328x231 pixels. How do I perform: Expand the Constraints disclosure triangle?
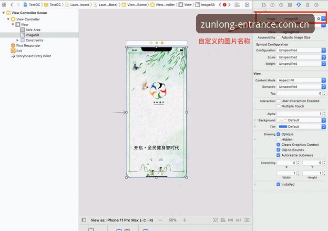pos(18,40)
